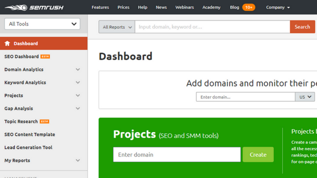The width and height of the screenshot is (317, 178).
Task: Focus the Enter domain... monitoring field
Action: point(246,97)
